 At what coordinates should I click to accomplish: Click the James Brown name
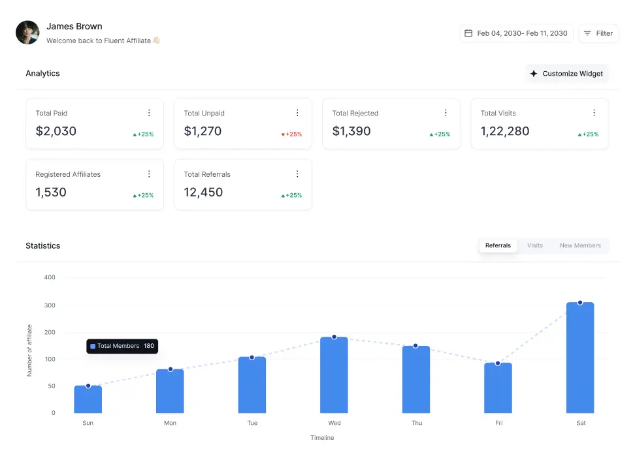[x=74, y=26]
